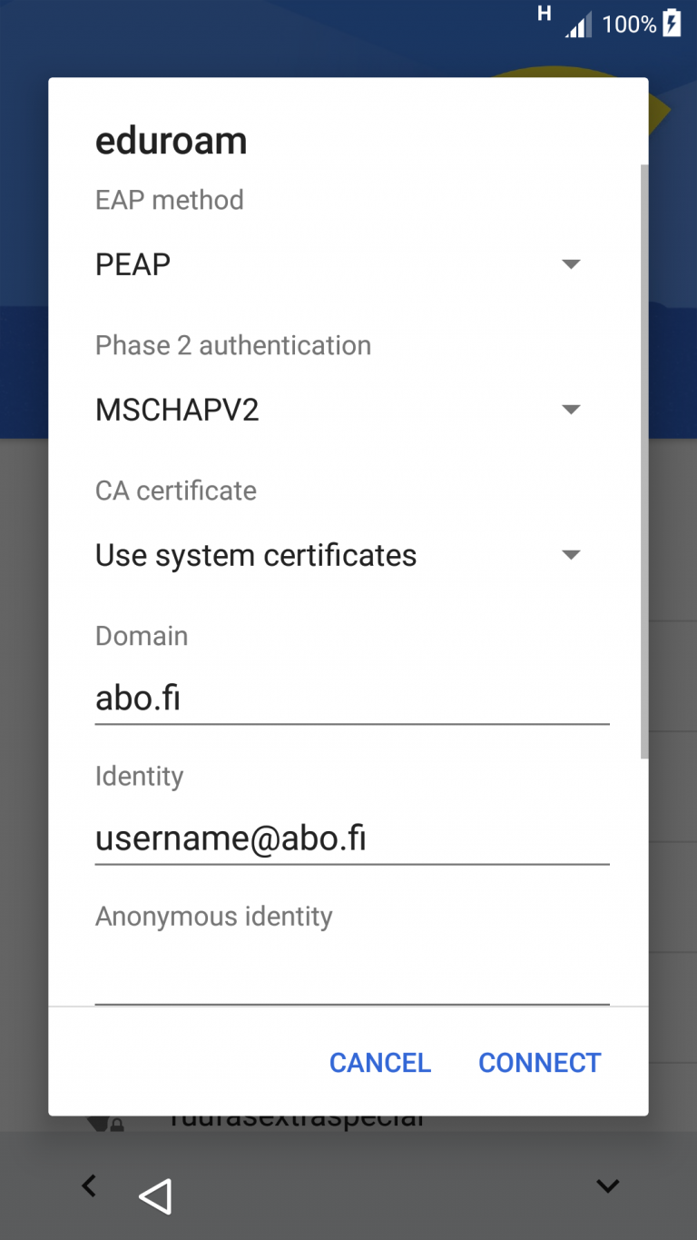
Task: Tap the battery charging icon
Action: 672,24
